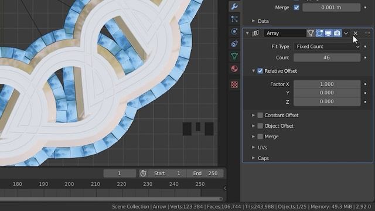This screenshot has height=211, width=375.
Task: Open the Fit Type Fixed Count dropdown
Action: tap(327, 46)
